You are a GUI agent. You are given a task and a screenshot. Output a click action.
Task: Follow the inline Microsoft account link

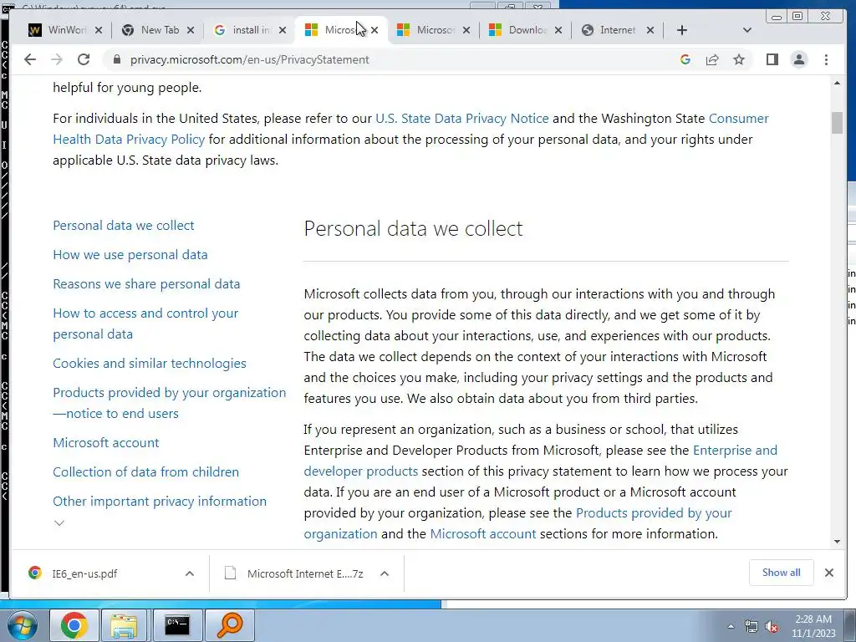tap(482, 534)
